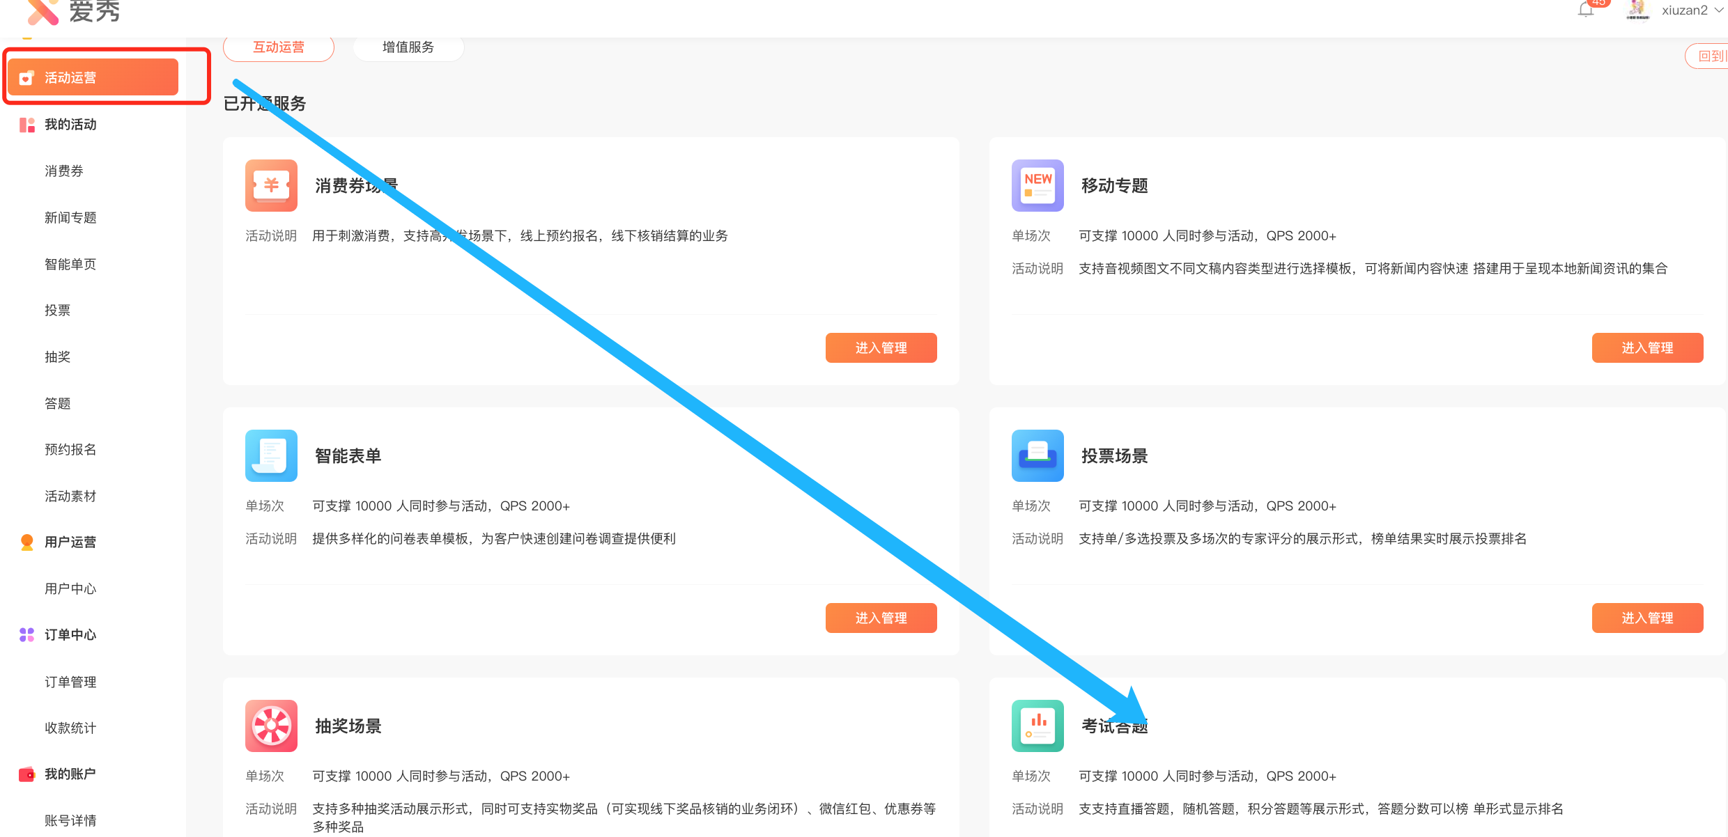Click the 消费券场景 coupon icon
Image resolution: width=1728 pixels, height=837 pixels.
[x=271, y=185]
